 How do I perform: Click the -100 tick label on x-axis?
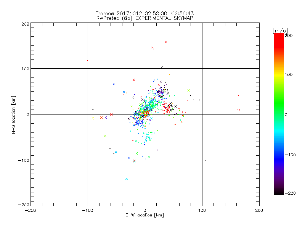click(88, 211)
